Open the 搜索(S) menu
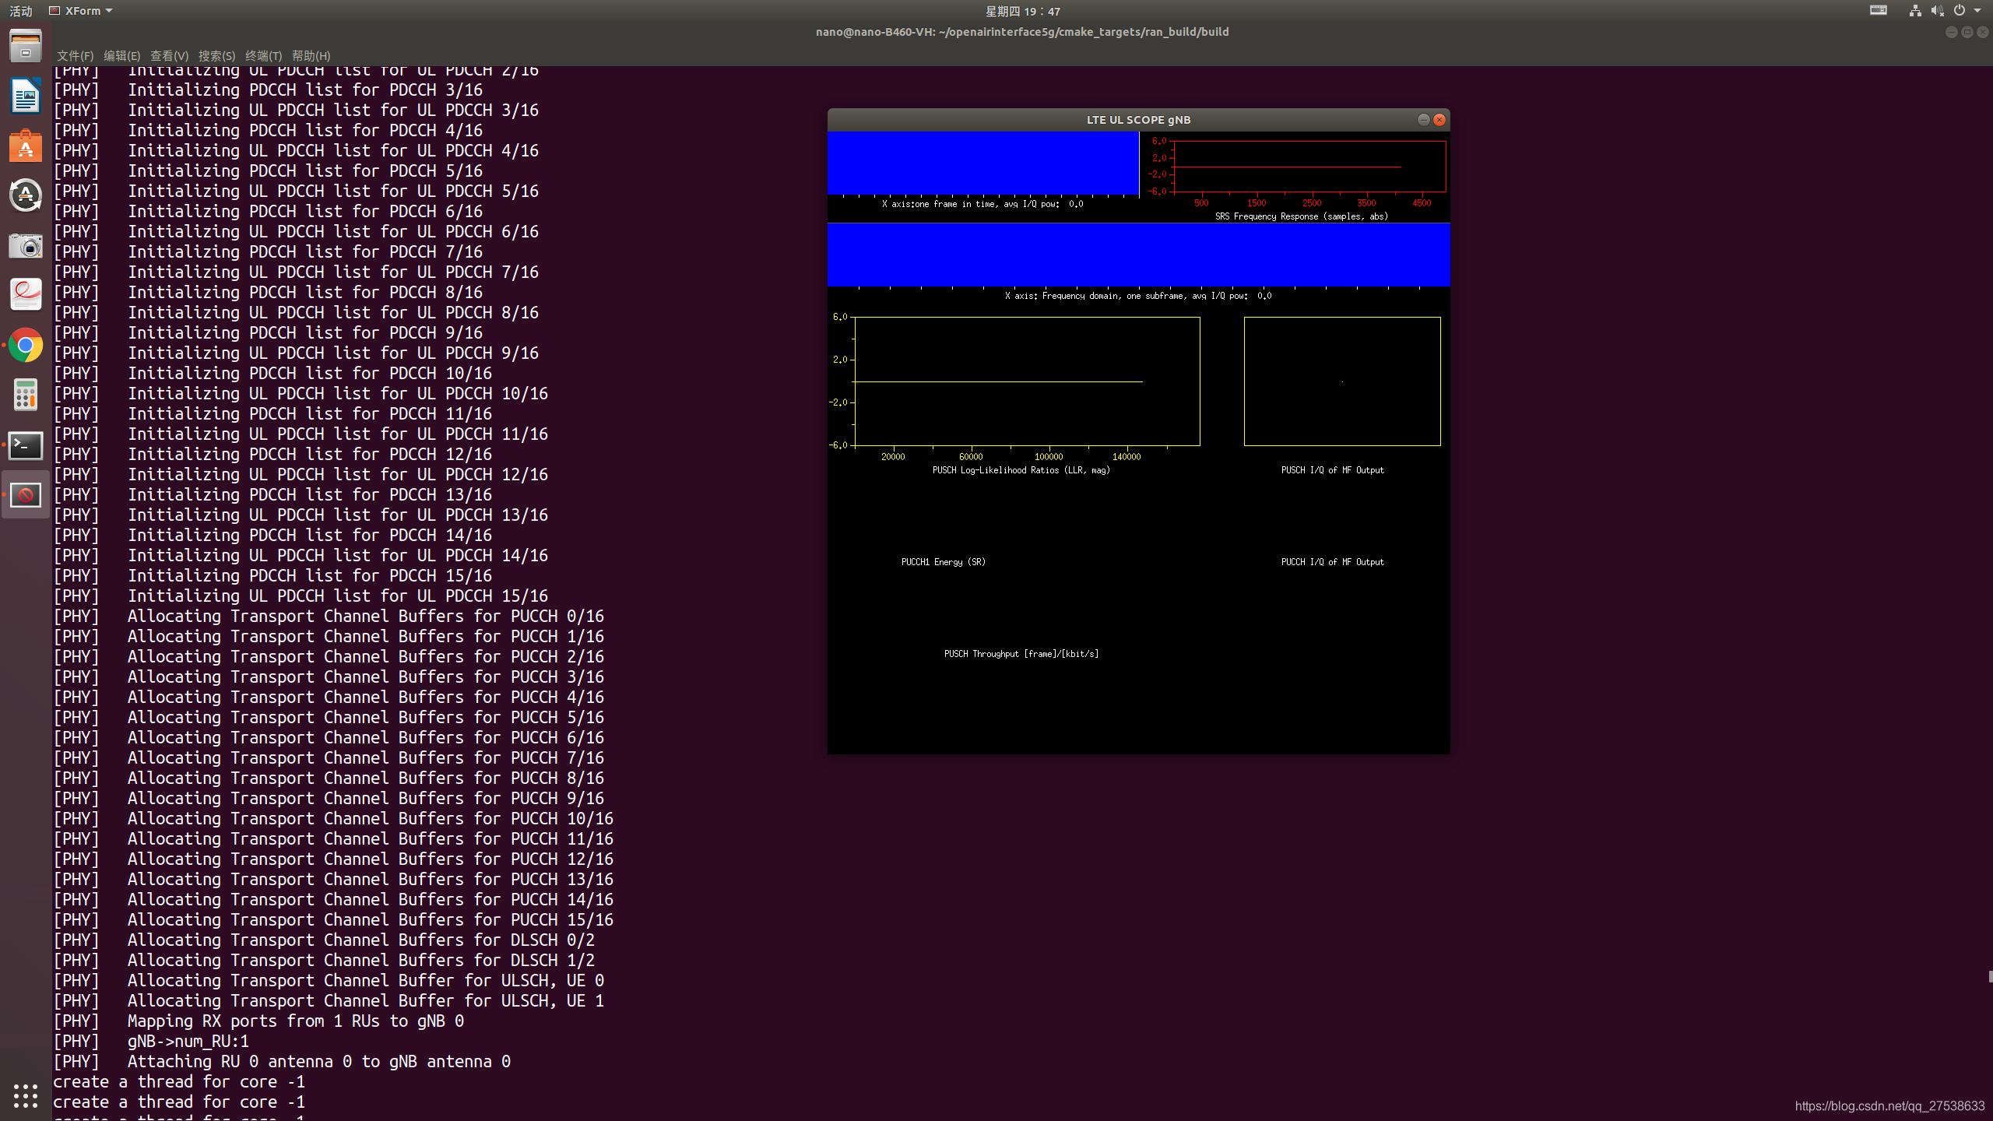The width and height of the screenshot is (1993, 1121). coord(216,56)
